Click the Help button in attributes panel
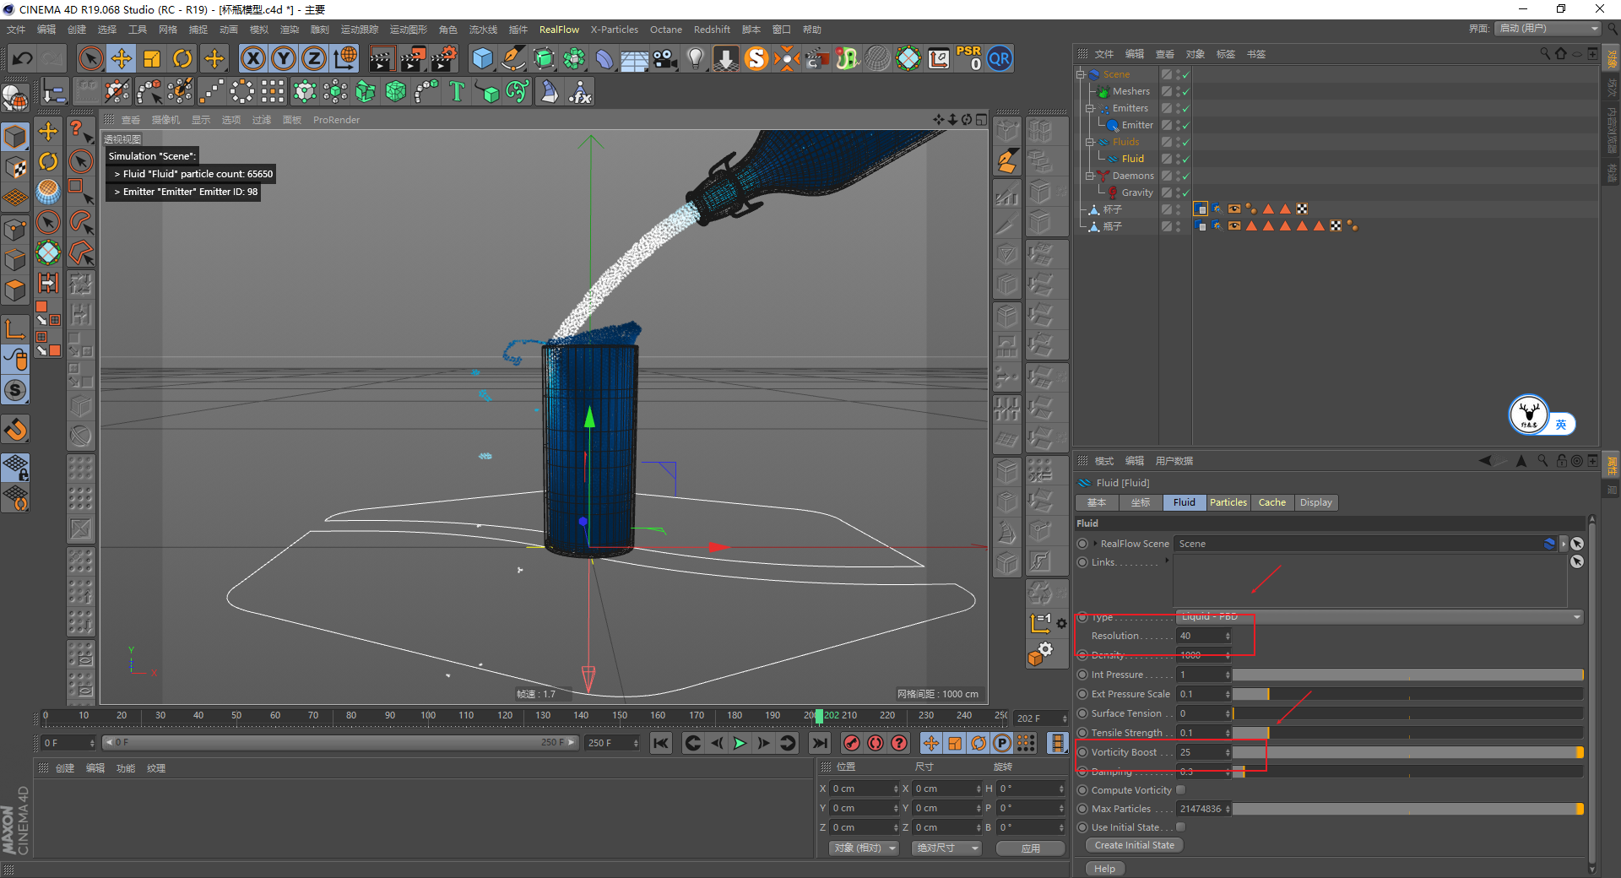Image resolution: width=1621 pixels, height=878 pixels. point(1104,869)
